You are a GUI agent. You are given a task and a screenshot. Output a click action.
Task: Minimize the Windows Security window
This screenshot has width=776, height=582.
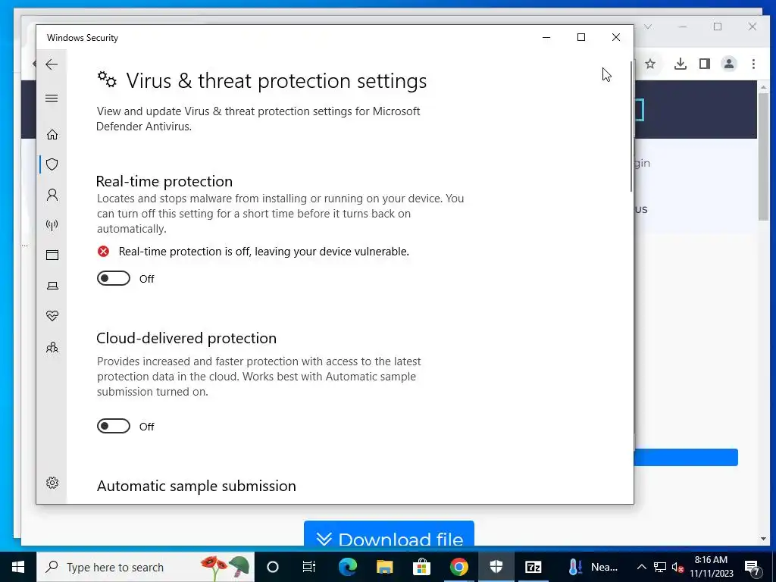tap(546, 37)
